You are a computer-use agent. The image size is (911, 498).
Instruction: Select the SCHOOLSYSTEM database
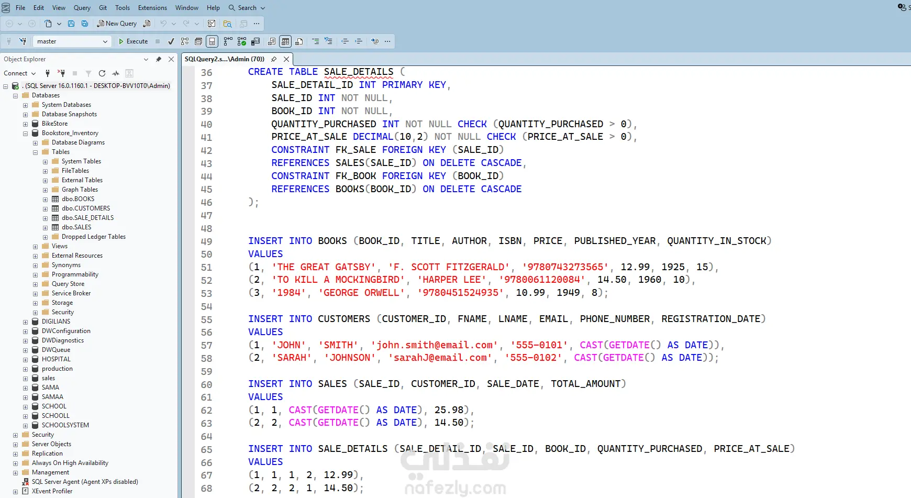(65, 425)
